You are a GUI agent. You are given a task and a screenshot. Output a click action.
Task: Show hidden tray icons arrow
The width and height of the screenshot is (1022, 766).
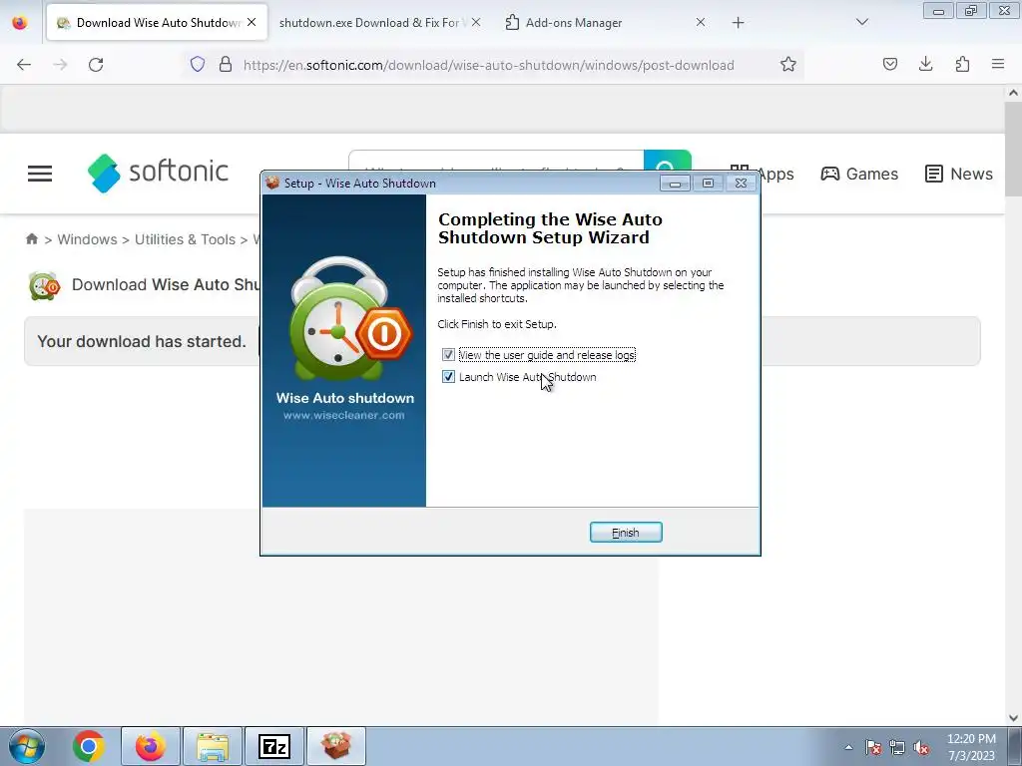848,747
